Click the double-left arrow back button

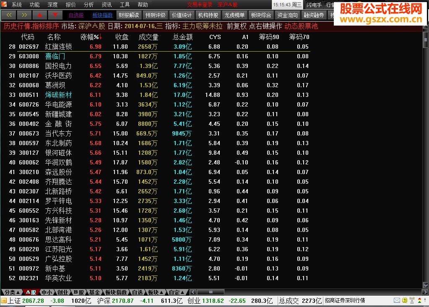(9, 15)
